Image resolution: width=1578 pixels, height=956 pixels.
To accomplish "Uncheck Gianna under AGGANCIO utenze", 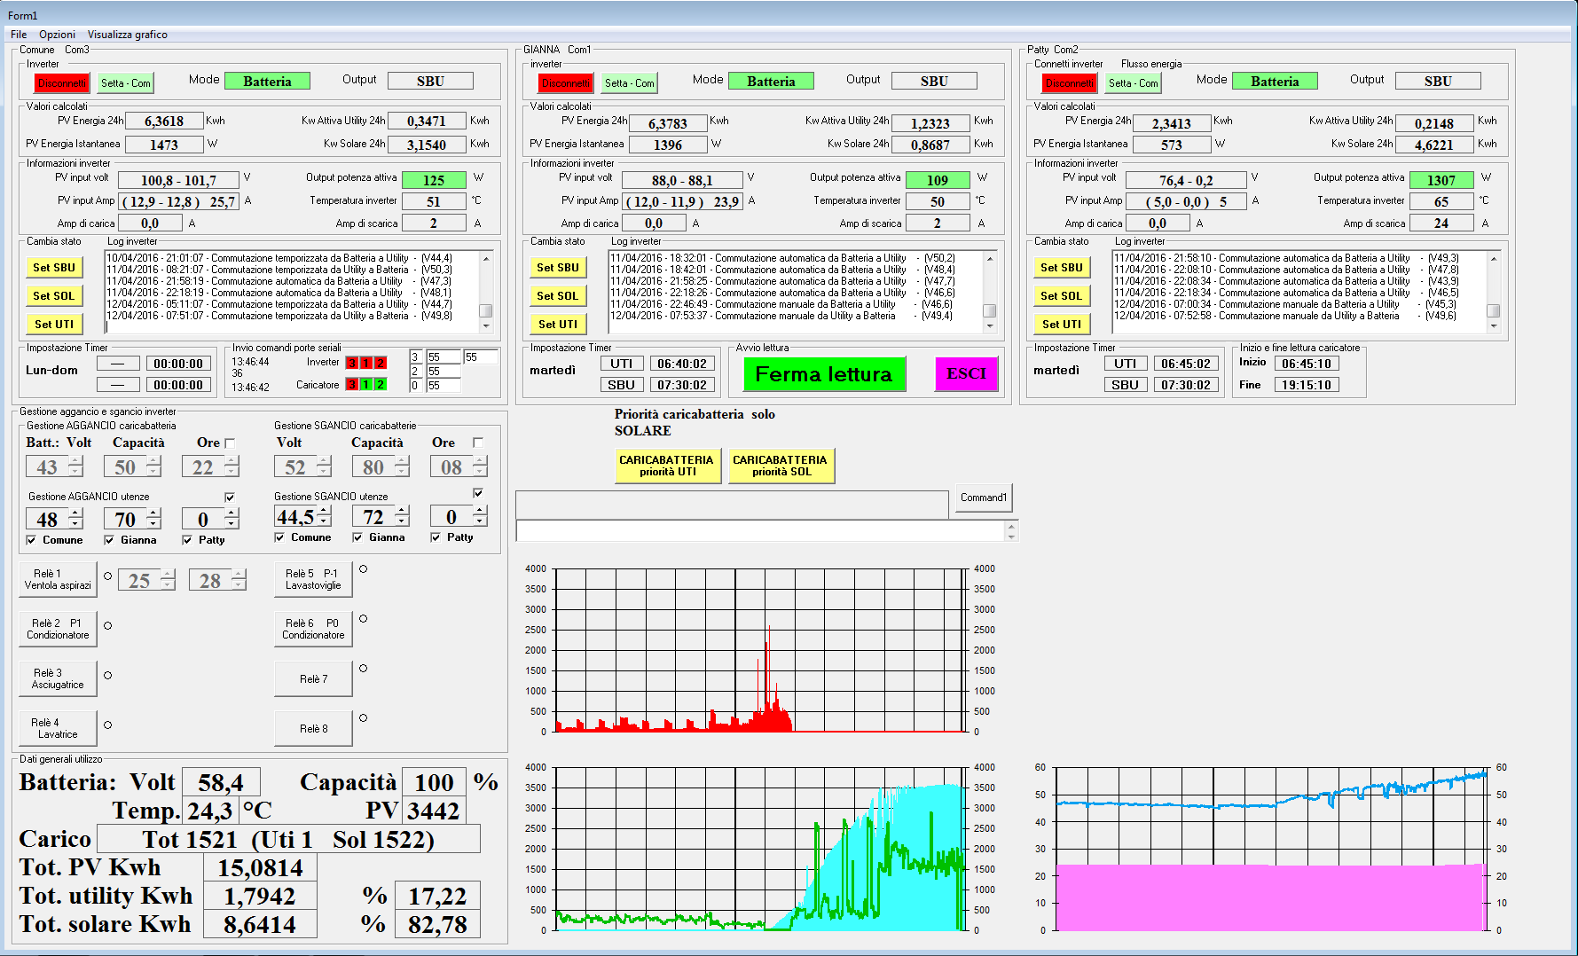I will tap(109, 540).
